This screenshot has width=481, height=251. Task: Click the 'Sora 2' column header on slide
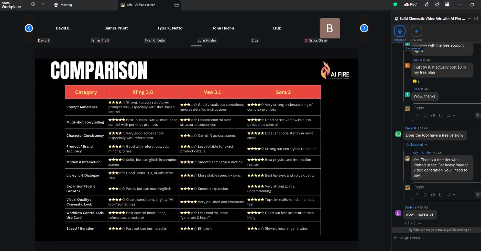click(x=283, y=92)
